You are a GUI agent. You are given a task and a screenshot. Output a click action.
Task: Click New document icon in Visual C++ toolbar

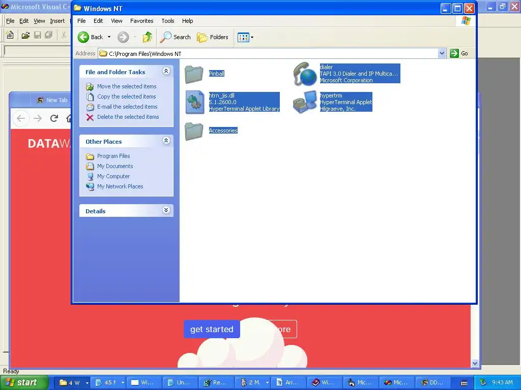tap(10, 35)
